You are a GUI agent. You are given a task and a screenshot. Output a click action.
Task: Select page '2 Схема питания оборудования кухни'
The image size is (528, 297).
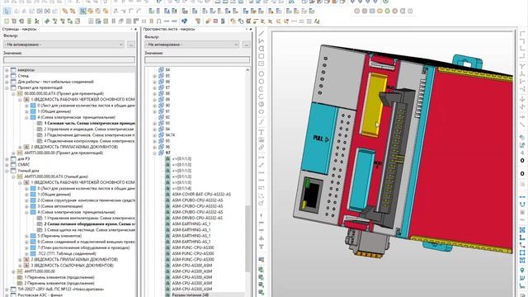pos(90,224)
